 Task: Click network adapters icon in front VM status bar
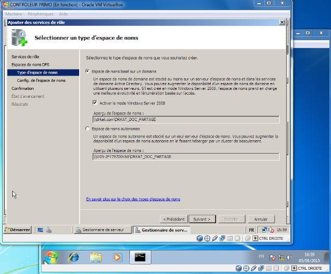click(222, 239)
